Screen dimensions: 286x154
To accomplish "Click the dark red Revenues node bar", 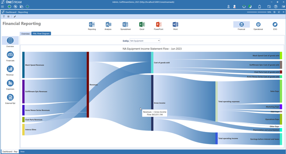I will (88, 85).
